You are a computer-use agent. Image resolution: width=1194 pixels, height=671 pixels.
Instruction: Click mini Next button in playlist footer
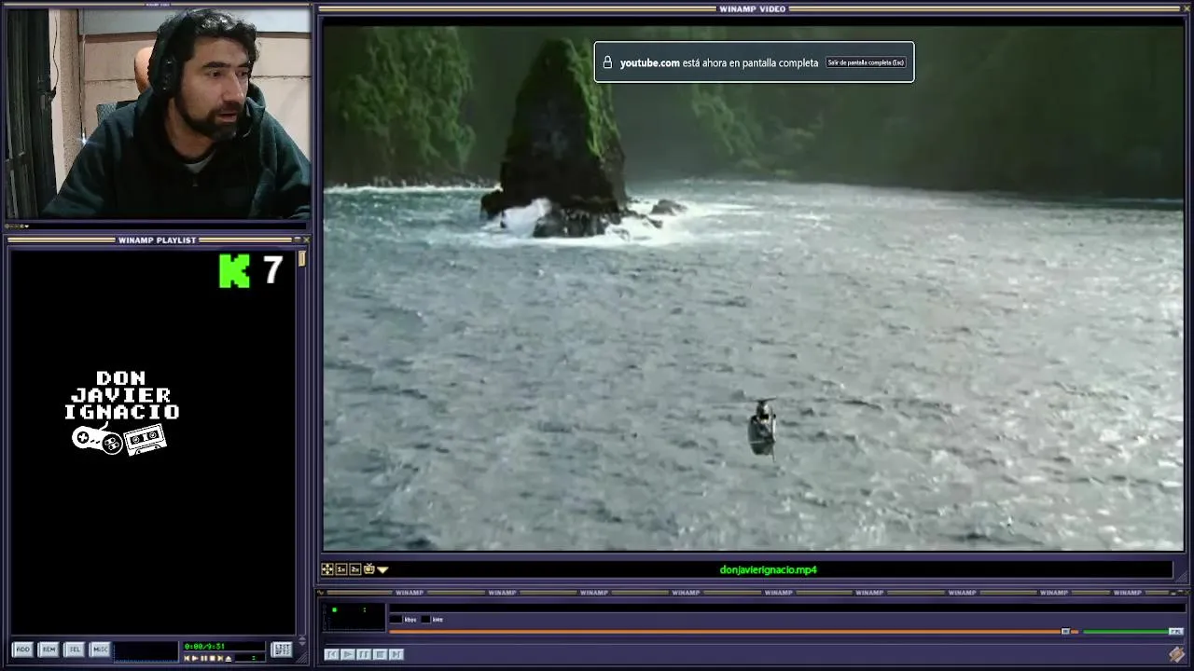tap(220, 658)
